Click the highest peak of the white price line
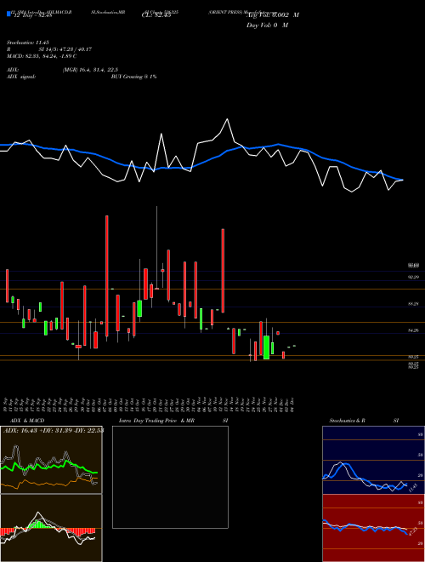The height and width of the screenshot is (562, 425). coord(227,119)
